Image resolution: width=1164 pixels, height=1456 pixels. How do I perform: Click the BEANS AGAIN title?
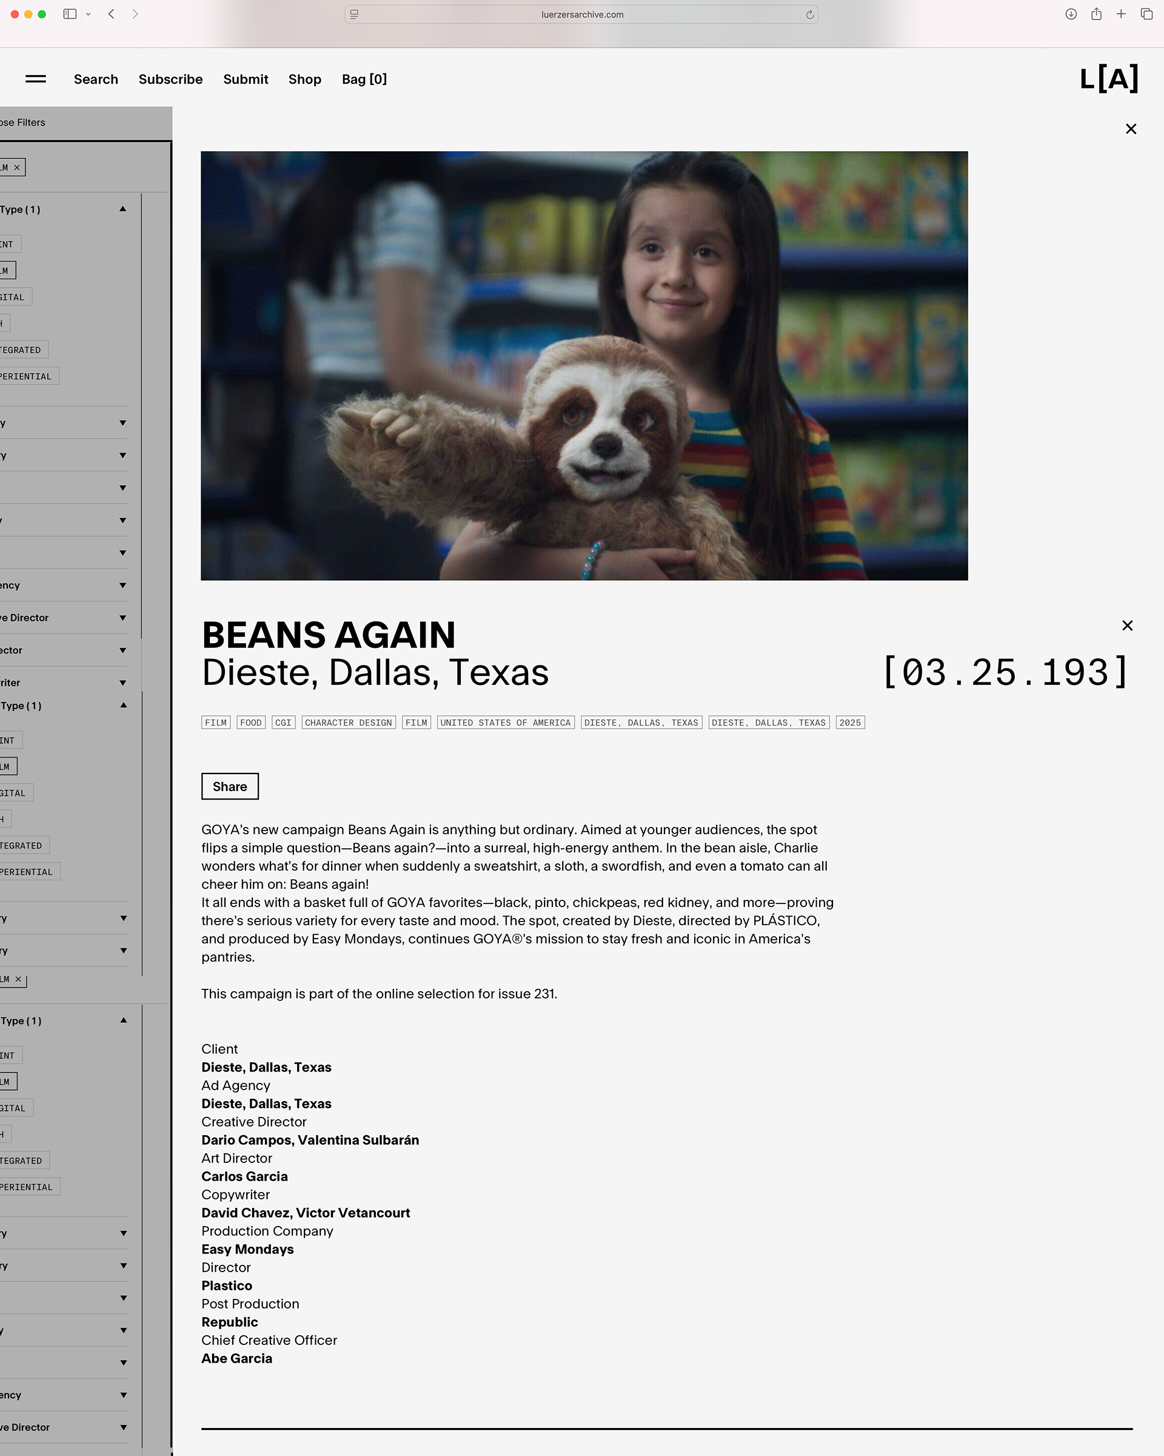pos(329,635)
